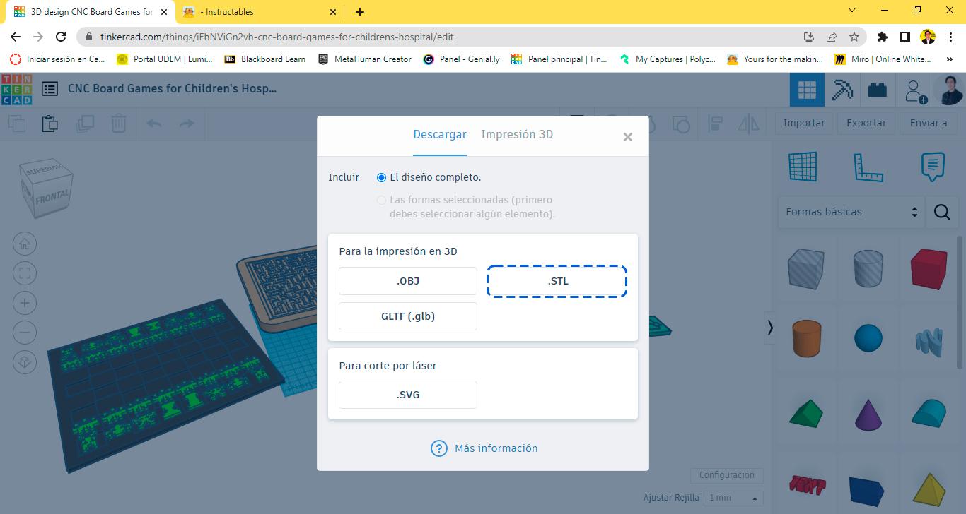Select 'El diseño completo' radio option
Viewport: 966px width, 514px height.
[382, 177]
